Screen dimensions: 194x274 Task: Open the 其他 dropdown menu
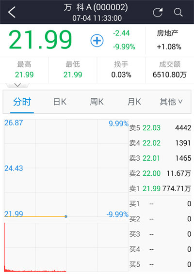[171, 102]
